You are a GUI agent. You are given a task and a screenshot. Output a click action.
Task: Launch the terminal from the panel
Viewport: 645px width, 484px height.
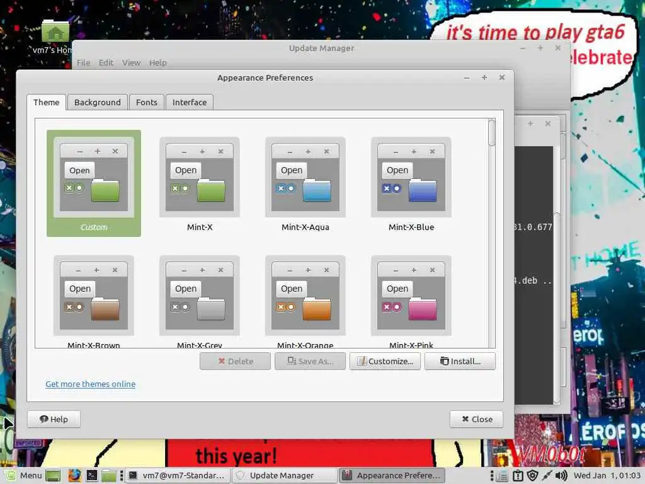92,475
